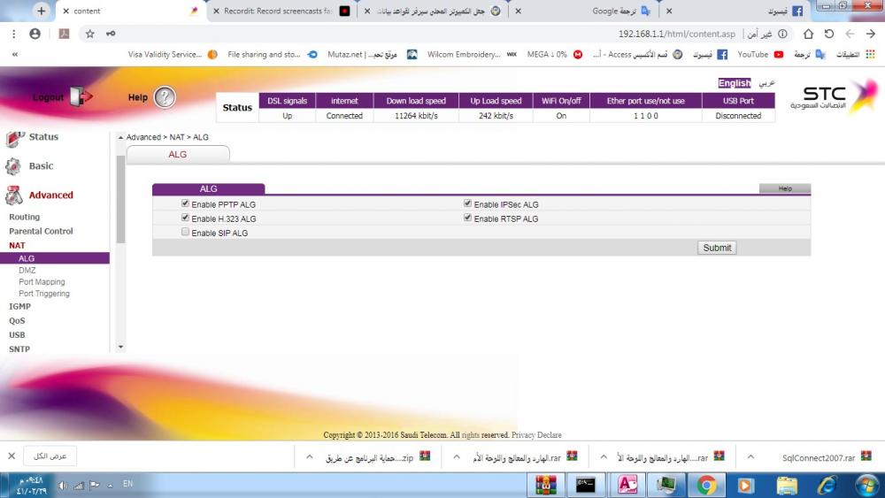Open the Privacy Declare link
The image size is (885, 498).
[x=536, y=435]
